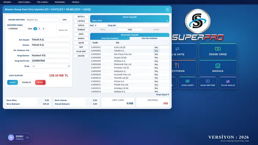Close the Müşteri Hesap Kartı dialog

(167, 10)
